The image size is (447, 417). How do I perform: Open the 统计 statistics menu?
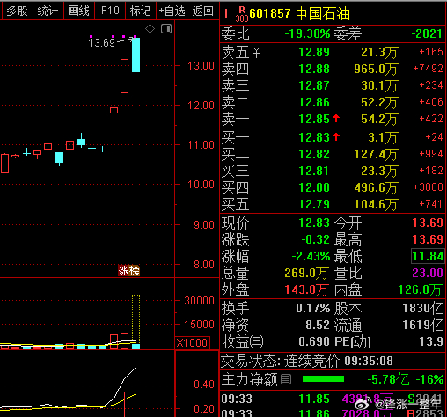pos(48,11)
